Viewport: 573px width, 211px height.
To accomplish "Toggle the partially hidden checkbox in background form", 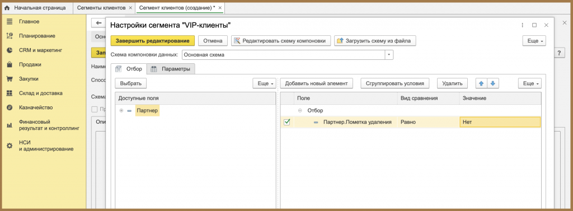I will 95,109.
